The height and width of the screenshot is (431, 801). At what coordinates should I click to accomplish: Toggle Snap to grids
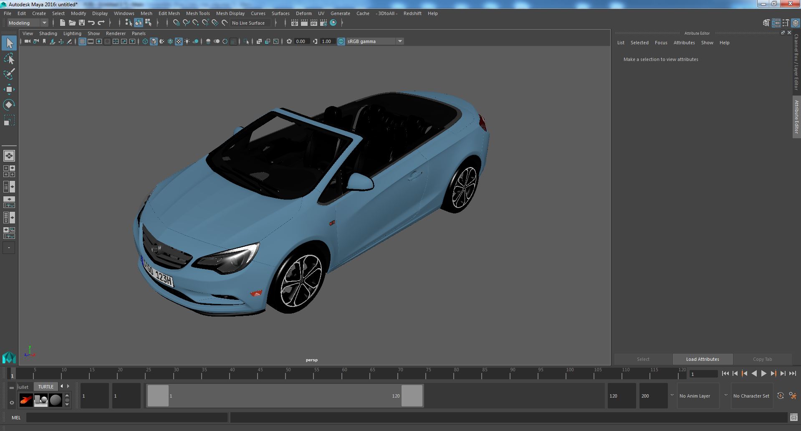177,23
